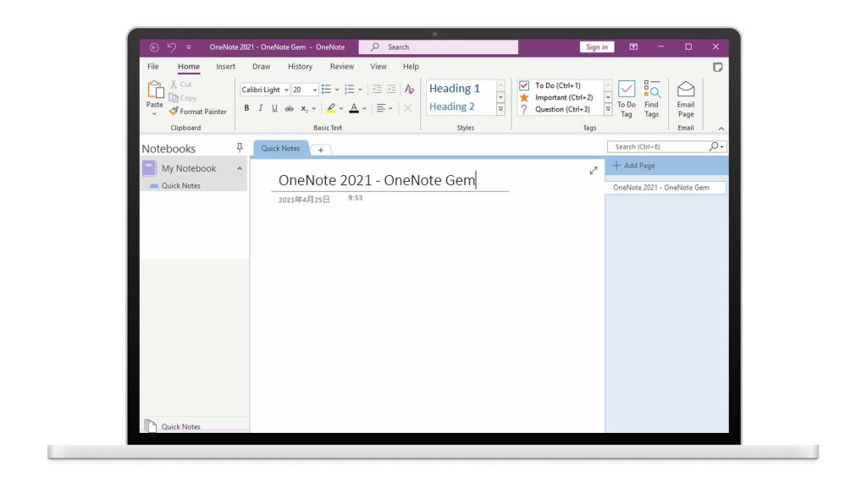The height and width of the screenshot is (487, 867).
Task: Toggle italic formatting
Action: coord(259,107)
